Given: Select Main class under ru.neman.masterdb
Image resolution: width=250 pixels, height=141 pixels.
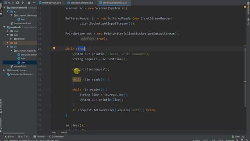Looking at the screenshot, I should click(21, 58).
